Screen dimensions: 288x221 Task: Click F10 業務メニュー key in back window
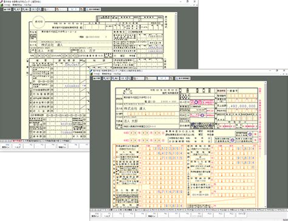5,146
